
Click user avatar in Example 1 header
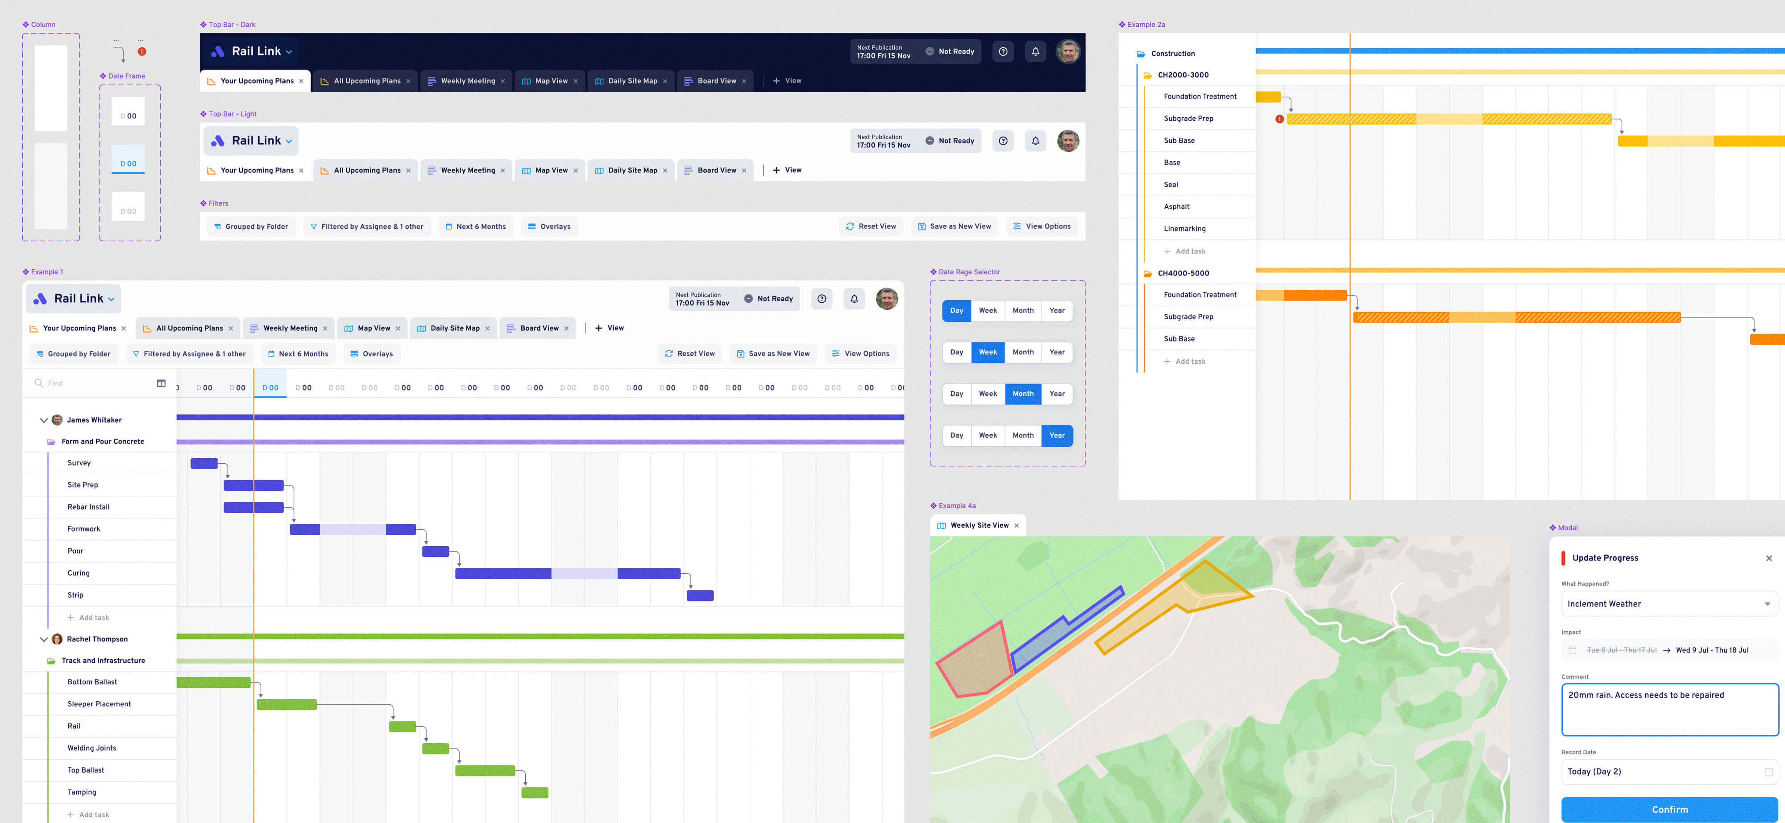coord(886,298)
